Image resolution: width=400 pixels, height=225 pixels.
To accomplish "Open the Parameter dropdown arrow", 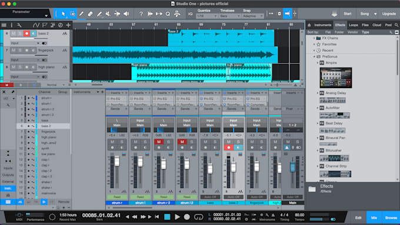I will 46,16.
